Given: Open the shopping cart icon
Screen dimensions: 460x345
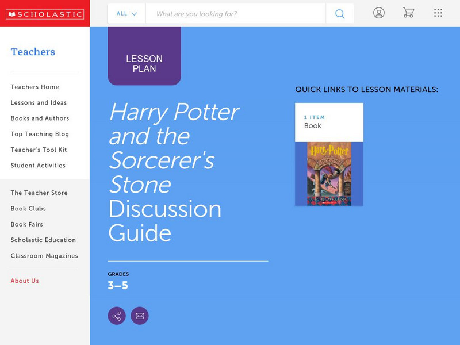Looking at the screenshot, I should coord(409,13).
